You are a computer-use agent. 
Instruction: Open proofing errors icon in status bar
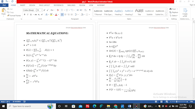(x=24, y=102)
